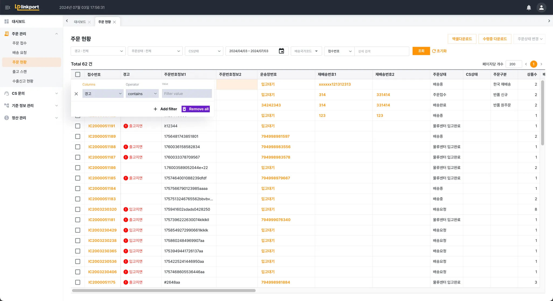Open the 주문상태 : 전체 dropdown
Image resolution: width=553 pixels, height=301 pixels.
click(155, 51)
